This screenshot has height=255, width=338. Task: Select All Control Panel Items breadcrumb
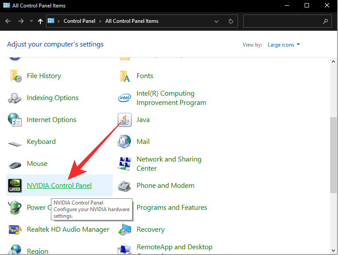[132, 21]
